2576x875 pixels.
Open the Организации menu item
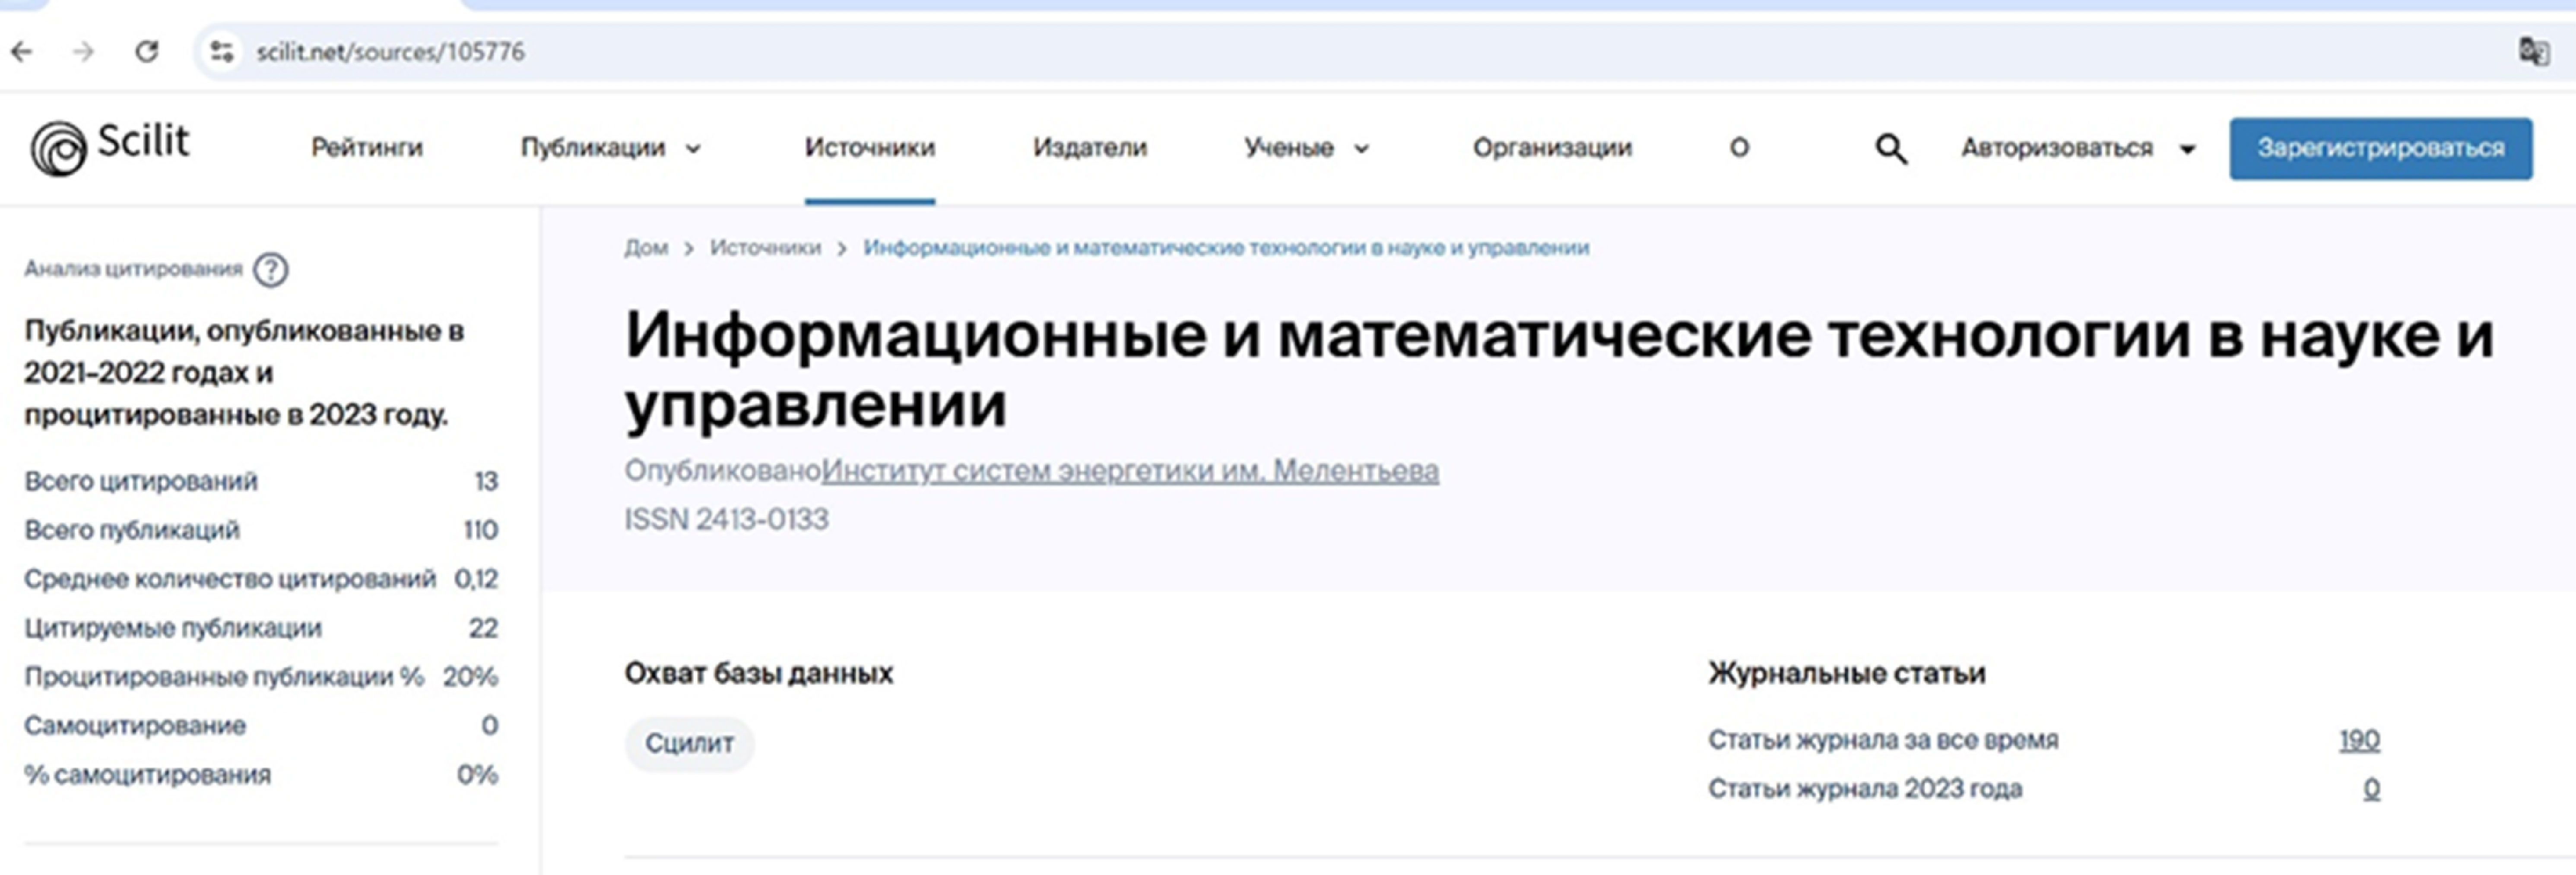click(1551, 148)
